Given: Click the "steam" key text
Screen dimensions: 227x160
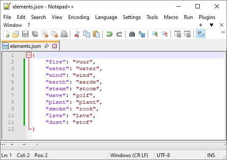Looking at the screenshot, I should click(57, 89).
